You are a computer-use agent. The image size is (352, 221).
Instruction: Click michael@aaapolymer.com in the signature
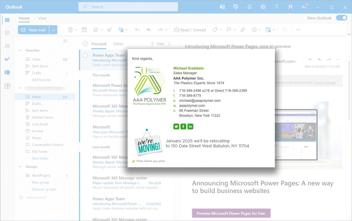coord(200,101)
